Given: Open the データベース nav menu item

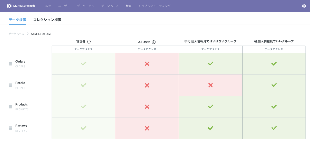Looking at the screenshot, I should 110,6.
